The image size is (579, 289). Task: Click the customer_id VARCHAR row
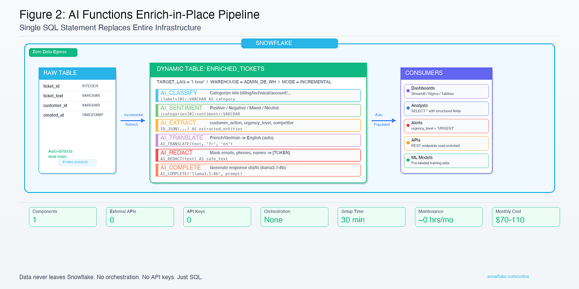[x=77, y=106]
